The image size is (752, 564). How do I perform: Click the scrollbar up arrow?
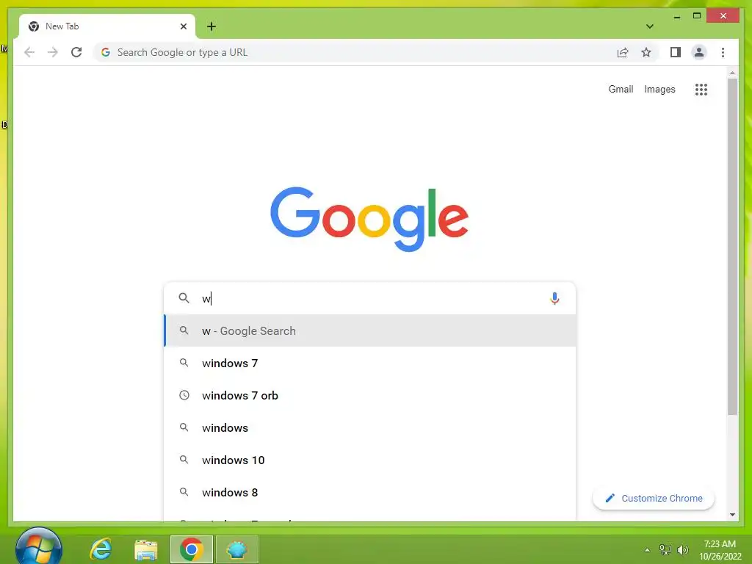pos(732,73)
